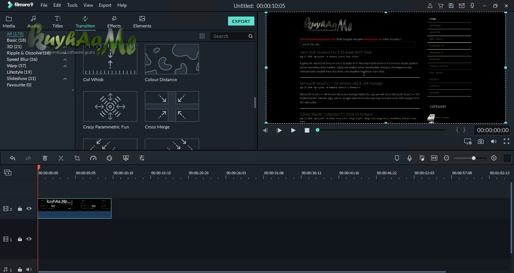Lock audio track 1
514x273 pixels.
[x=20, y=269]
